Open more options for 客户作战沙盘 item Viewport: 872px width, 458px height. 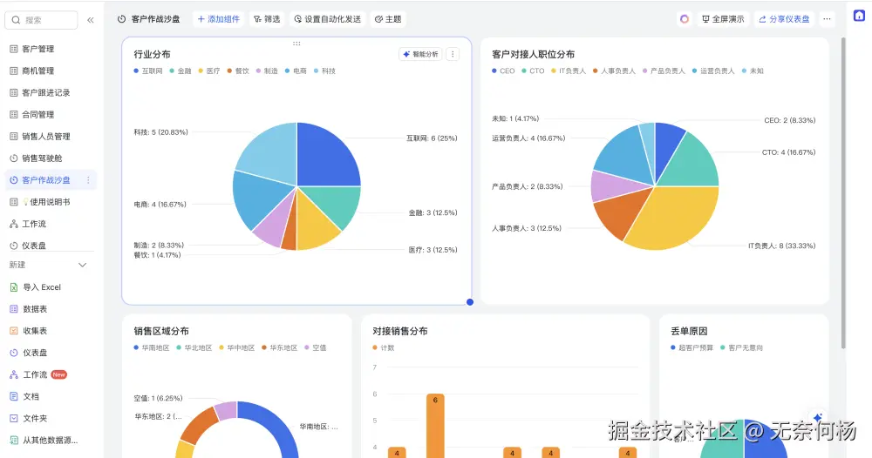(88, 180)
